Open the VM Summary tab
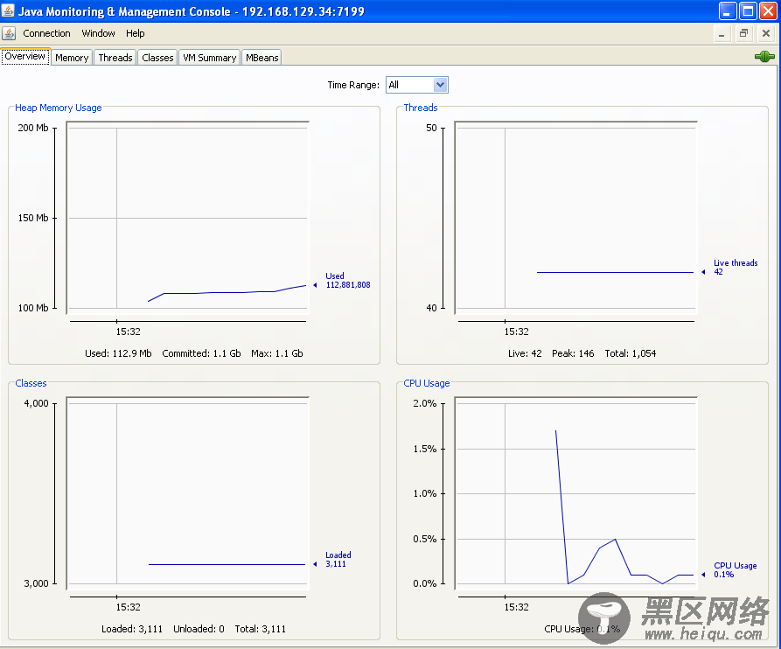Screen dimensions: 781x649 pos(209,58)
